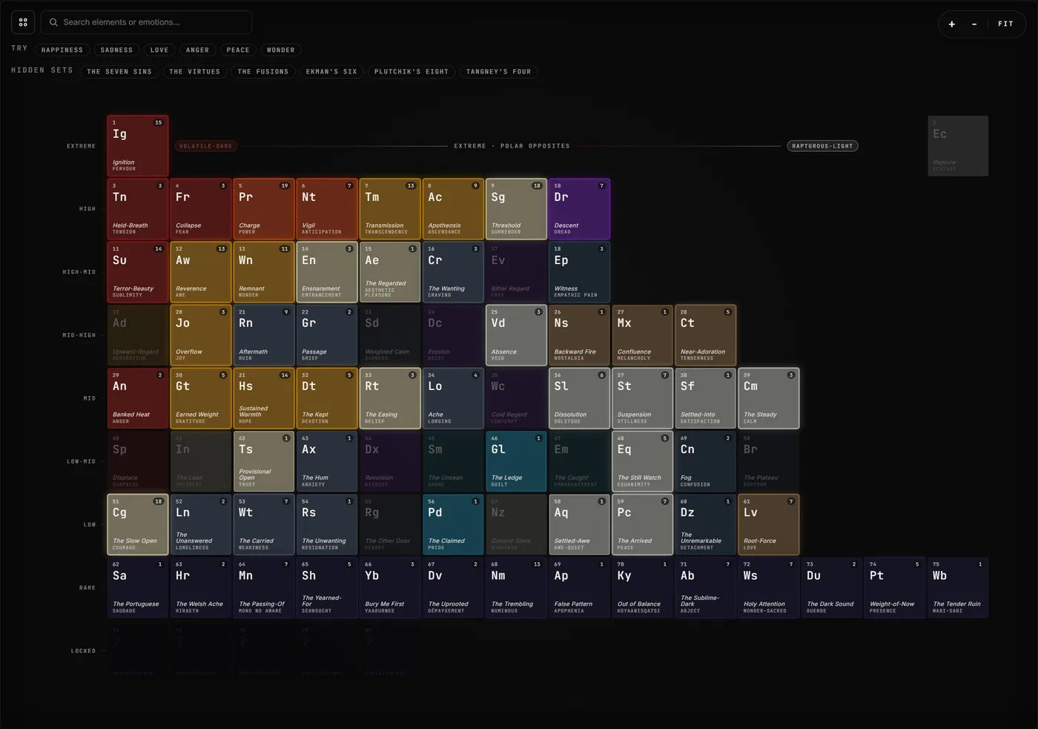Open the Du The Dark Sound Duende tile
The width and height of the screenshot is (1038, 729).
pos(831,587)
